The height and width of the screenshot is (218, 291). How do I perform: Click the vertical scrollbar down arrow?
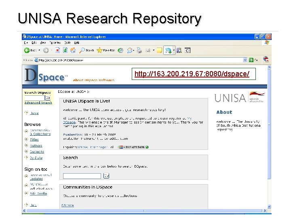(269, 206)
